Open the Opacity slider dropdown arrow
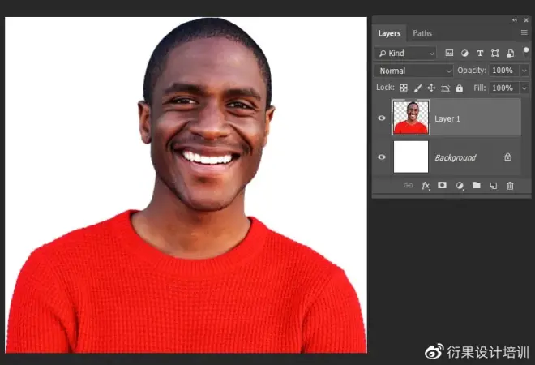 (524, 71)
